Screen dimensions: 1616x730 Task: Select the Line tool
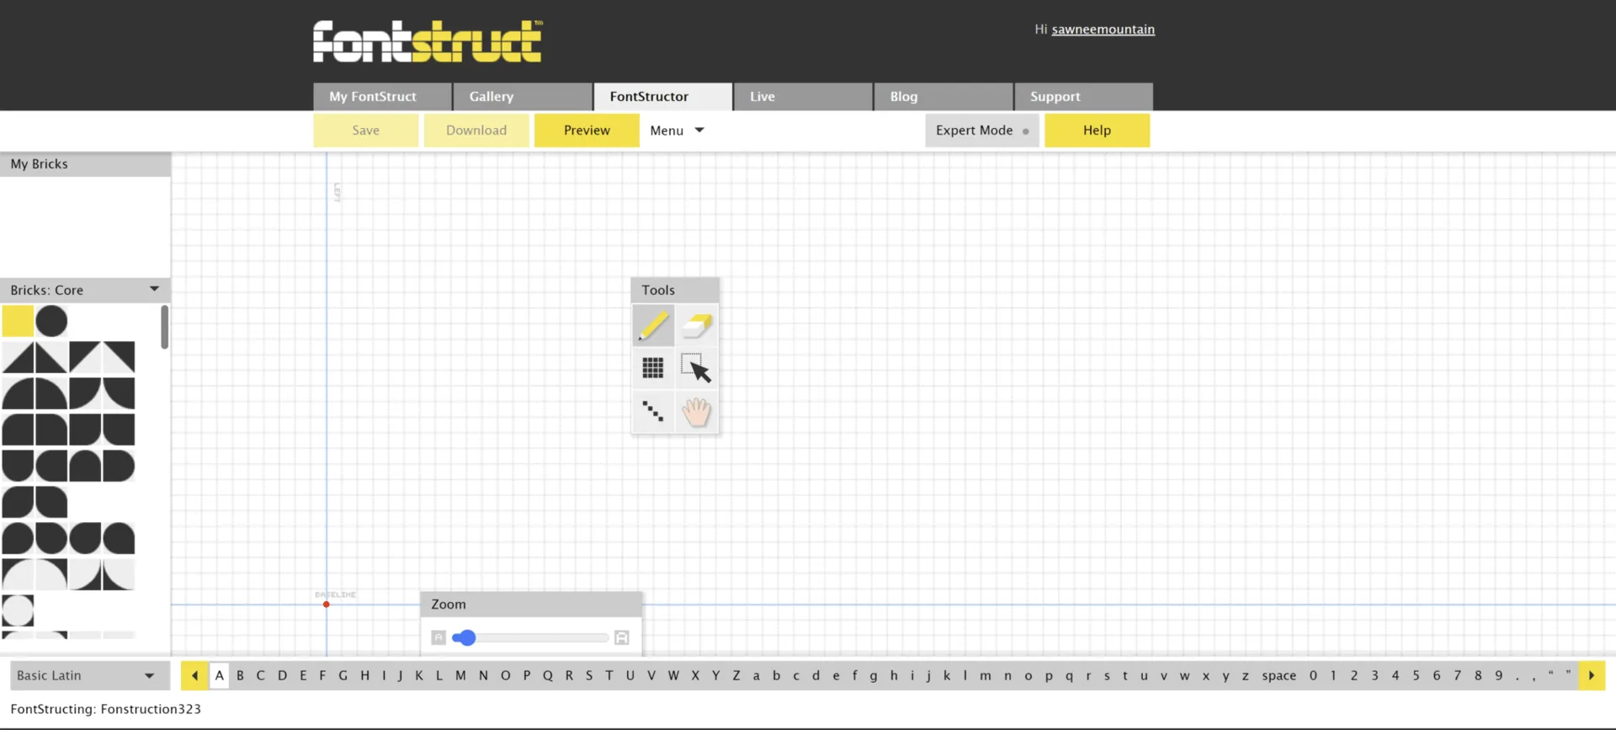653,412
